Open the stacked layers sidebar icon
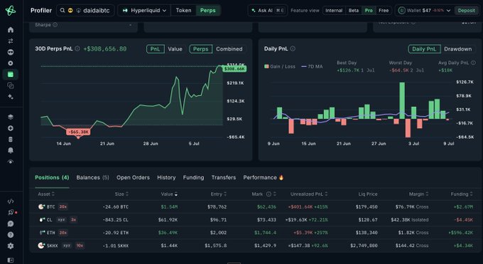Viewport: 483px width, 264px height. click(11, 117)
